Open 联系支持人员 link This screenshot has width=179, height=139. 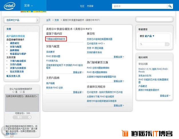point(13,76)
